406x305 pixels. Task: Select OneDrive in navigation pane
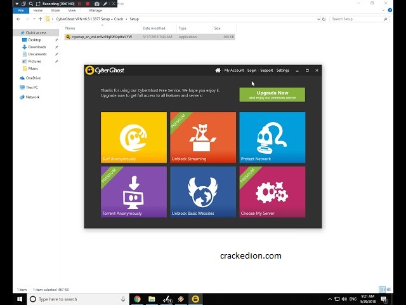point(33,78)
